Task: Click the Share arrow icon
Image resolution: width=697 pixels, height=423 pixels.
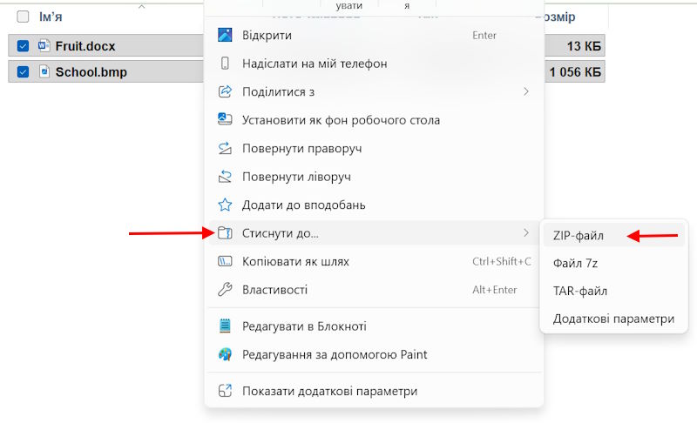Action: tap(225, 91)
